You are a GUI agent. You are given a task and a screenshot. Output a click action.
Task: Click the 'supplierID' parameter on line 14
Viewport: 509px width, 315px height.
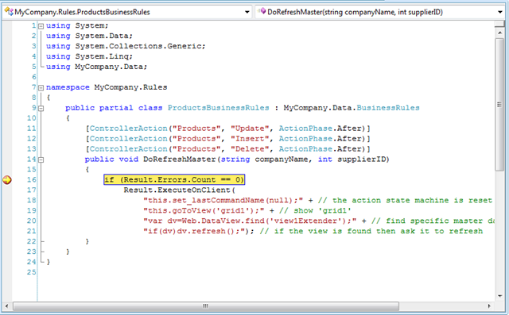coord(361,159)
